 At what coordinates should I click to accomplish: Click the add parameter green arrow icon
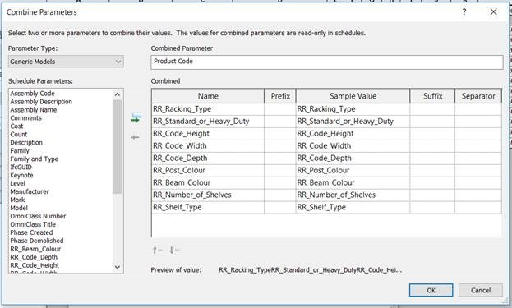(136, 117)
